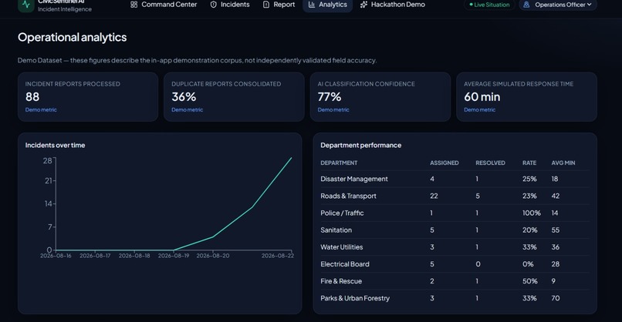The height and width of the screenshot is (322, 622).
Task: Click Demo metric link under AI Classification Confidence
Action: coord(333,109)
